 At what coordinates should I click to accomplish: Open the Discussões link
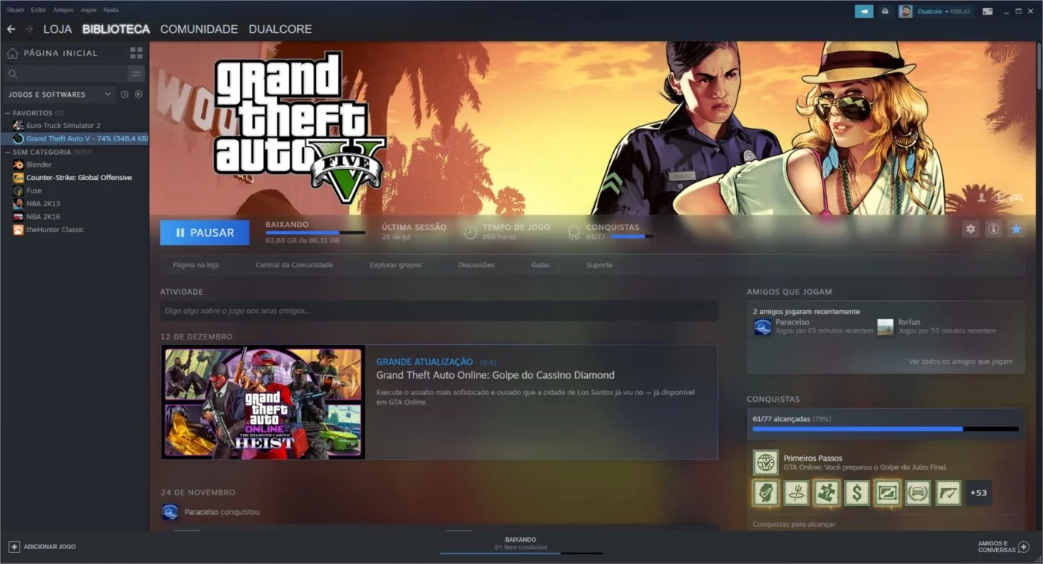point(476,265)
